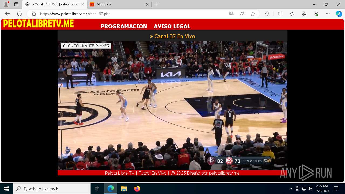
Task: Open Microsoft Edge from the taskbar
Action: (x=111, y=189)
